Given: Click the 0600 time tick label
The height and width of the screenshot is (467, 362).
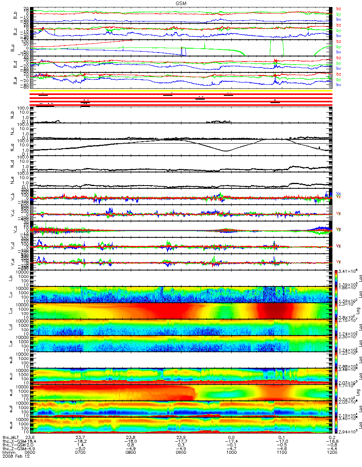Looking at the screenshot, I should (30, 453).
